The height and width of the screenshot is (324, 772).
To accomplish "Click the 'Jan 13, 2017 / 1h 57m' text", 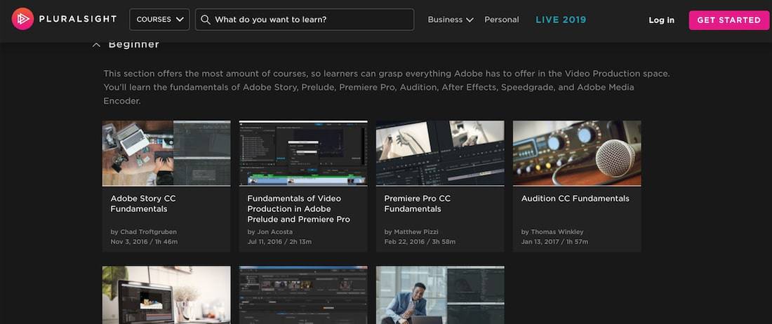I will point(554,242).
